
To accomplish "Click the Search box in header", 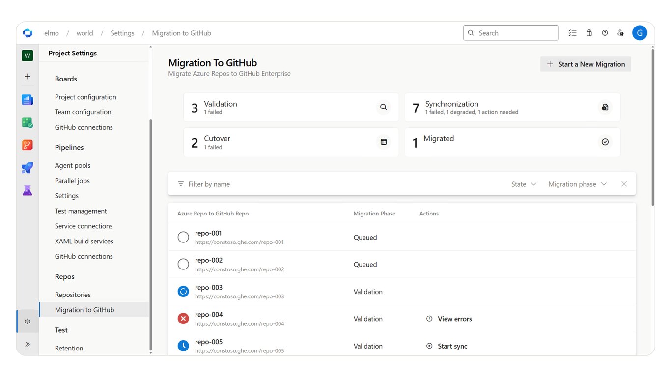I will [511, 33].
